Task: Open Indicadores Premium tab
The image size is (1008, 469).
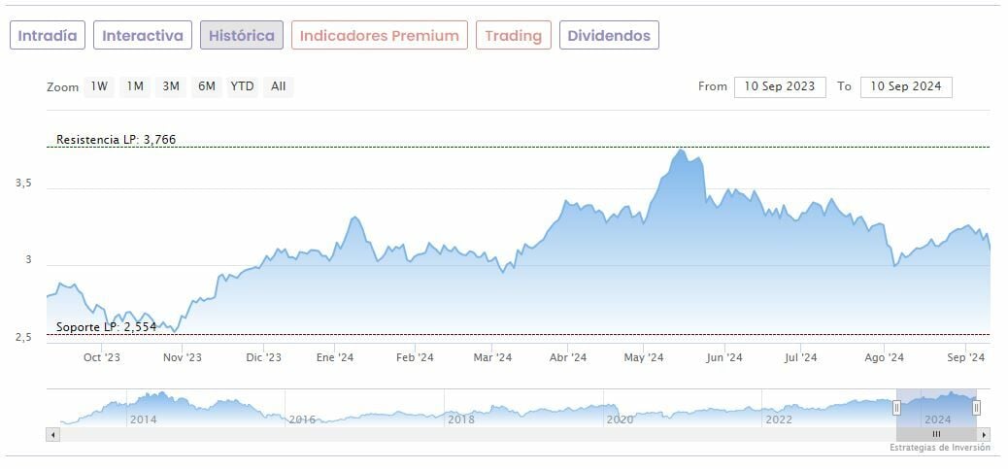Action: [379, 36]
